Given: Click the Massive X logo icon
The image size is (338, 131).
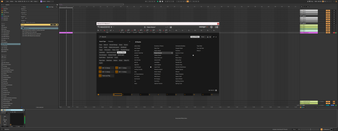Looking at the screenshot, I should (99, 27).
